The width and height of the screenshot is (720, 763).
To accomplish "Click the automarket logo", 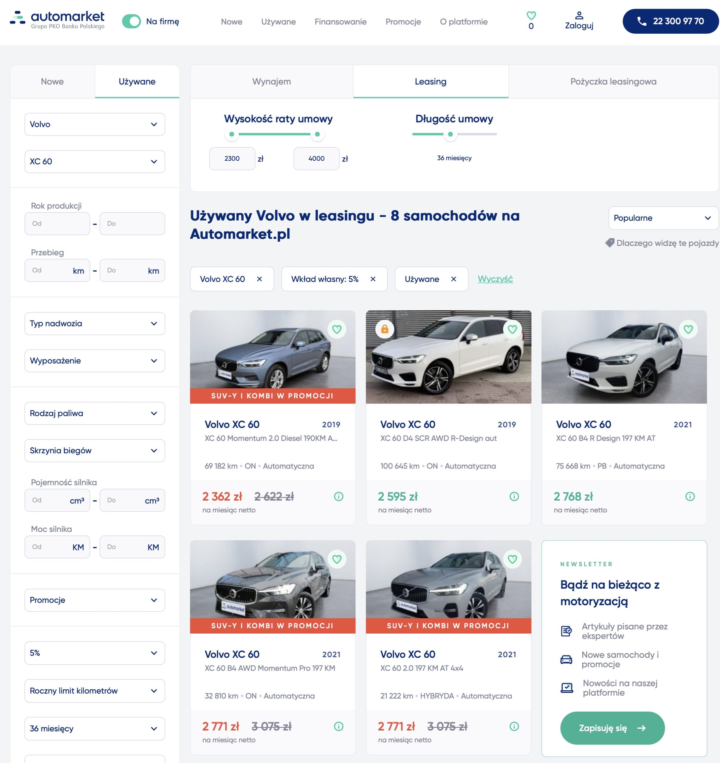I will (57, 20).
